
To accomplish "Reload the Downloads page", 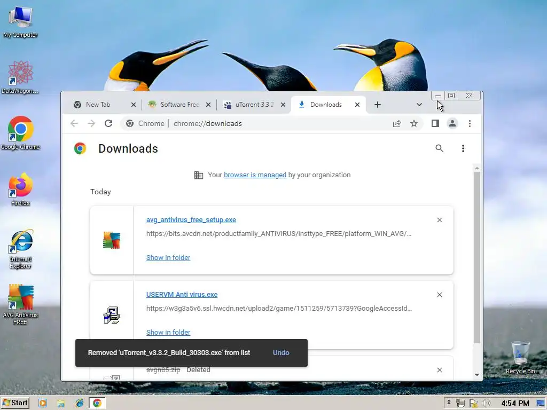I will [108, 123].
